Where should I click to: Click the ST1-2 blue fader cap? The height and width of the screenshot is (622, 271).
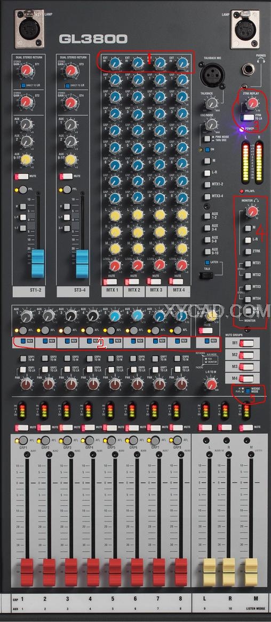click(37, 263)
